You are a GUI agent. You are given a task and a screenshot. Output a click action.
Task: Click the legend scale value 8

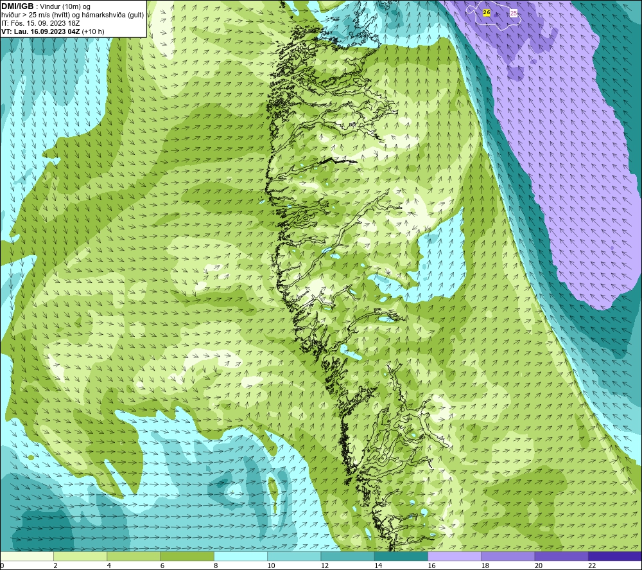(x=216, y=566)
